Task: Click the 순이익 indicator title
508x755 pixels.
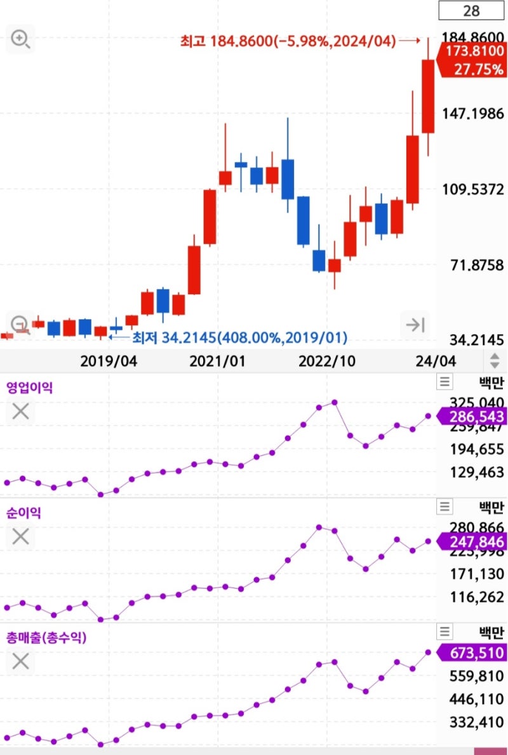Action: click(23, 513)
